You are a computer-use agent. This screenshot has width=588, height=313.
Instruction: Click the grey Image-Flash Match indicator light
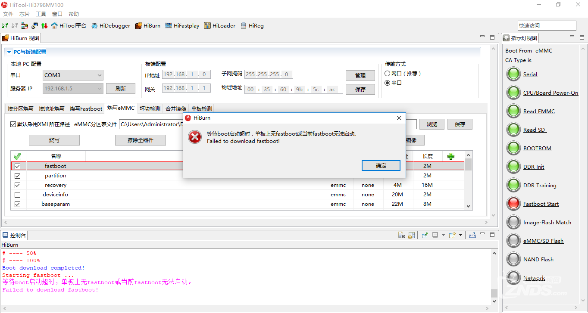[513, 222]
